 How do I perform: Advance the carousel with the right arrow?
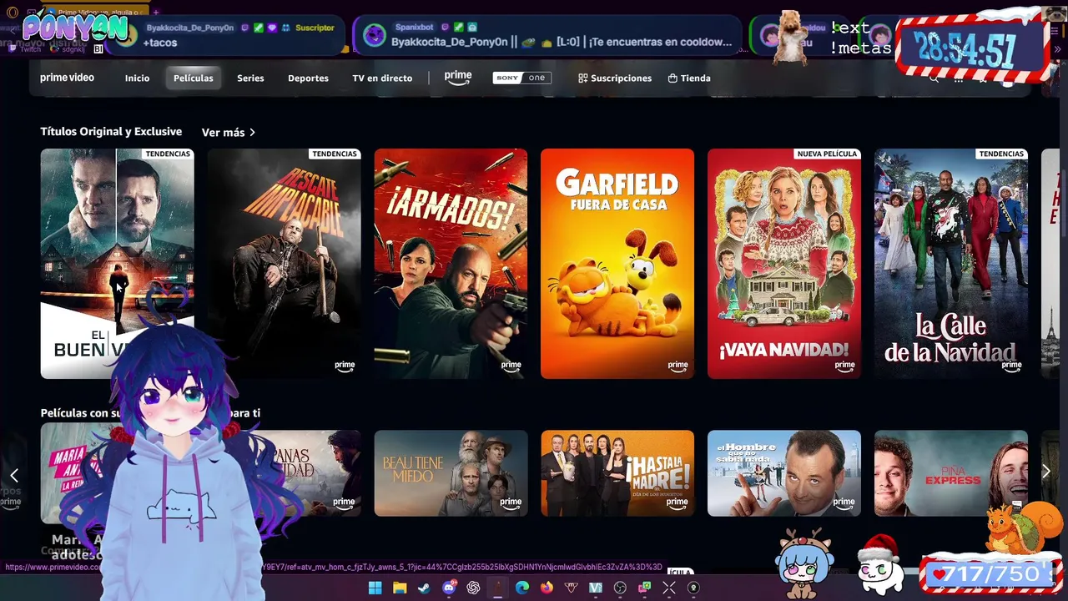[x=1046, y=472]
